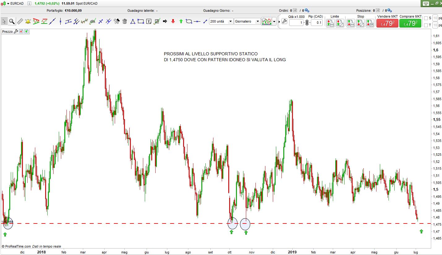Open the drawing tools settings (wrench and hammer)
The image size is (442, 255).
click(x=117, y=21)
